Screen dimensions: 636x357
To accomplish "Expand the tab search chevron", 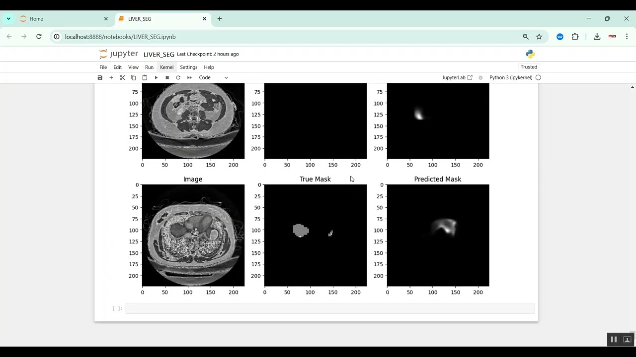I will [8, 19].
